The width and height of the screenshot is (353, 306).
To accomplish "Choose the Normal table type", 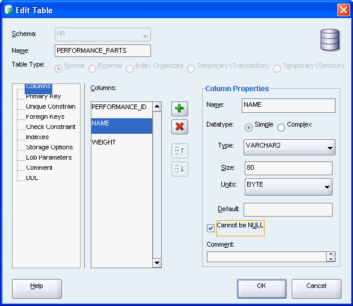I will [x=58, y=68].
